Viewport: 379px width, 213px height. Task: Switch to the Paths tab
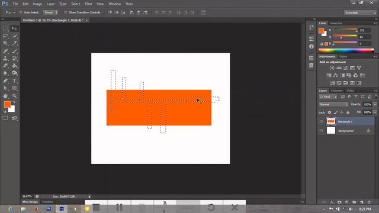click(x=350, y=91)
